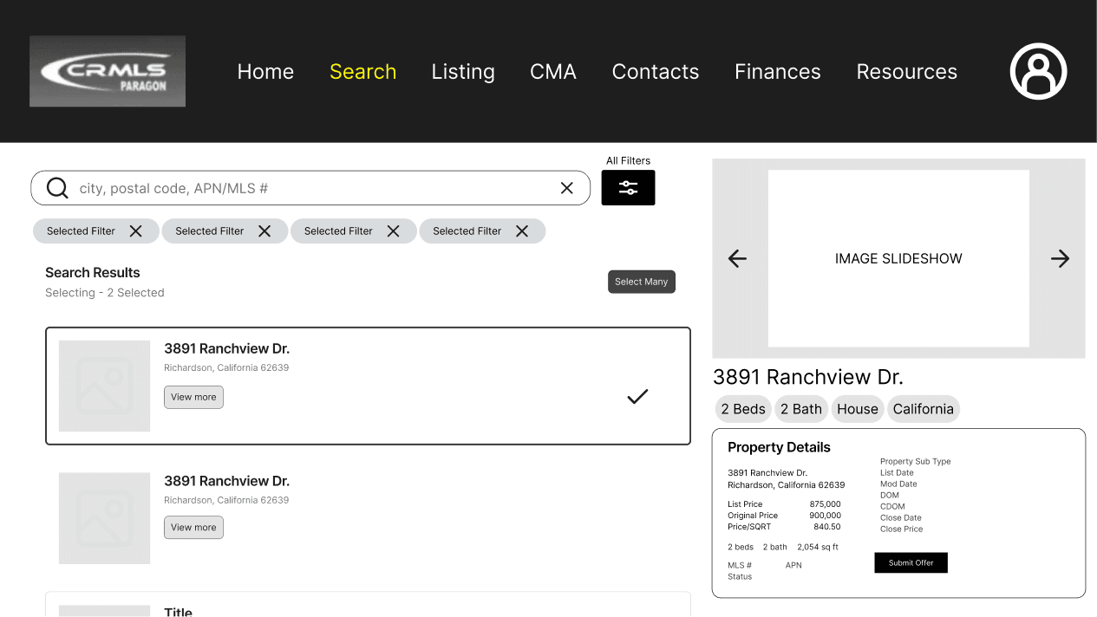Screen dimensions: 1097x617
Task: Click the large 3891 Ranchview Dr. title
Action: click(x=808, y=377)
